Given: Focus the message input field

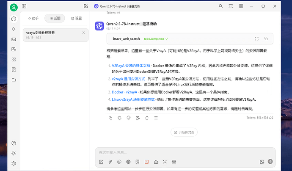Looking at the screenshot, I should click(x=185, y=152).
